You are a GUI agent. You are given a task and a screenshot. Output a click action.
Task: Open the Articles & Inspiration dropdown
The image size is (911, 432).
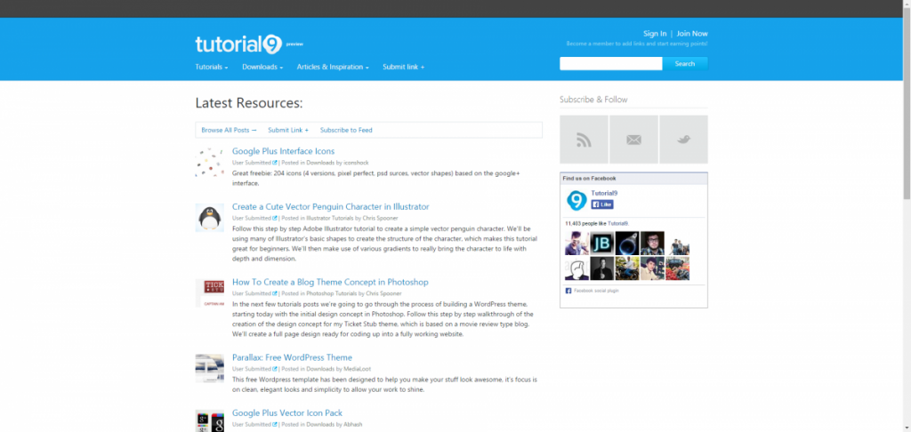(x=333, y=67)
